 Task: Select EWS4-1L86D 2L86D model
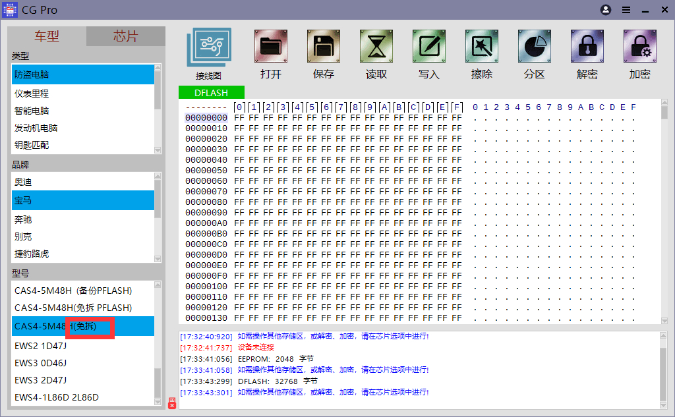point(57,397)
